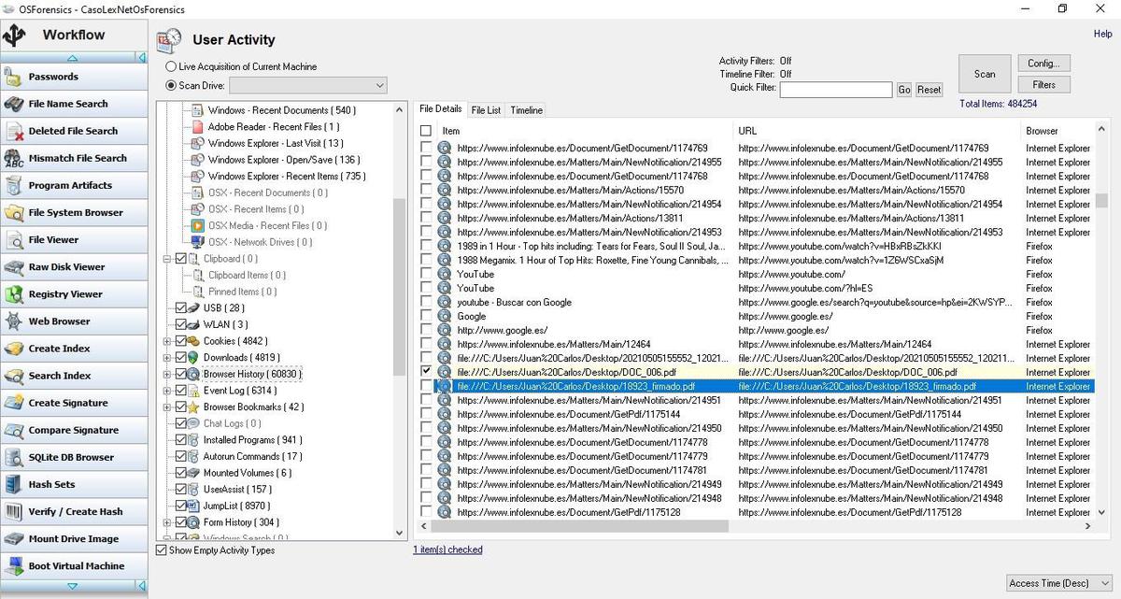1121x599 pixels.
Task: Select Live Acquisition of Current Machine
Action: click(171, 67)
